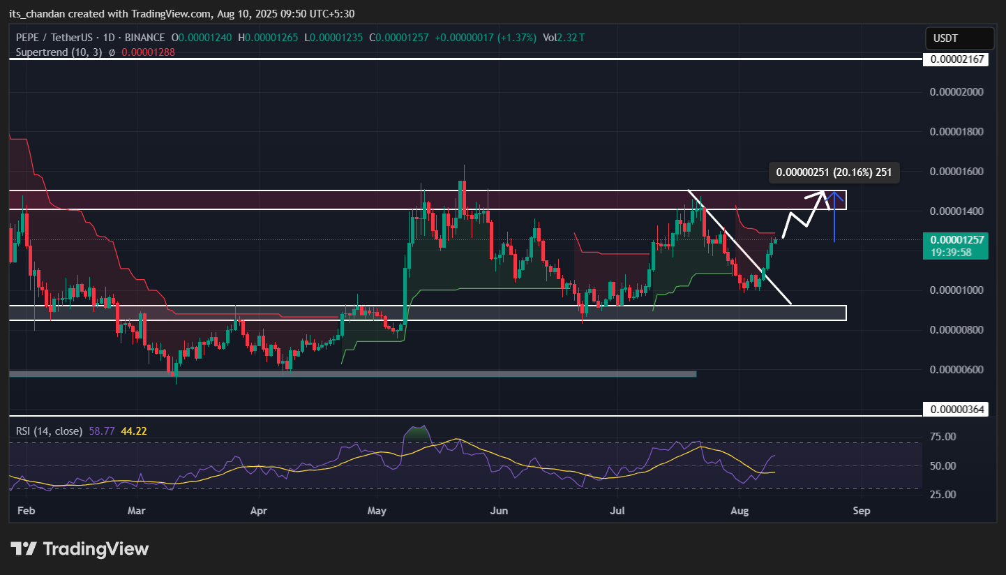Viewport: 1006px width, 575px height.
Task: Click the Feb label on time axis
Action: [25, 511]
